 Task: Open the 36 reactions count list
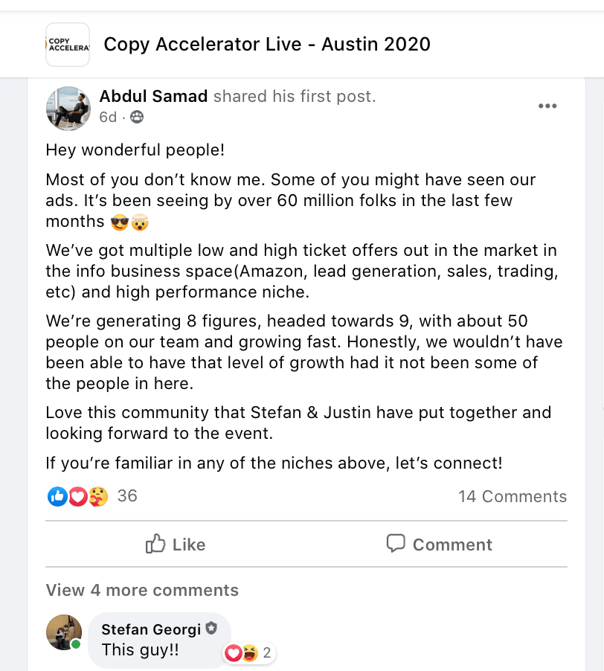[x=127, y=495]
